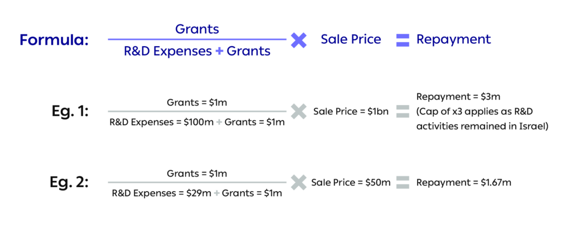Viewport: 571px width, 225px height.
Task: Select the "Formula:" heading
Action: 54,40
